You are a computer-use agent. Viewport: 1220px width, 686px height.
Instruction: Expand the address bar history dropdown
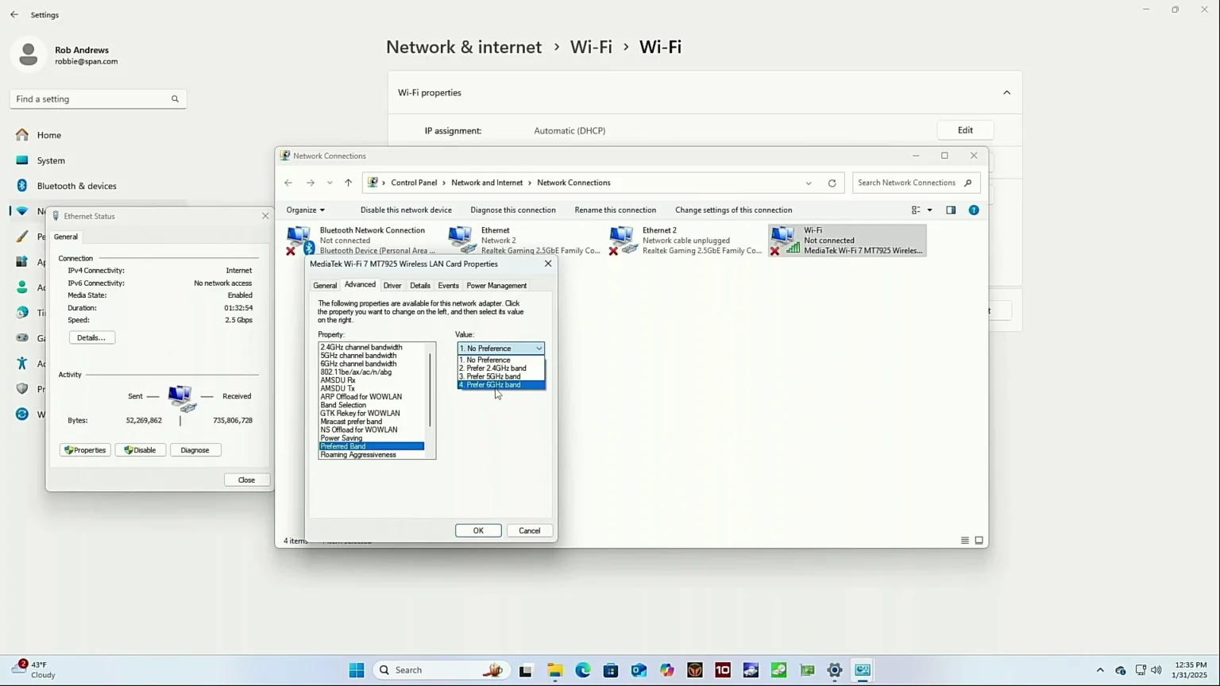809,183
